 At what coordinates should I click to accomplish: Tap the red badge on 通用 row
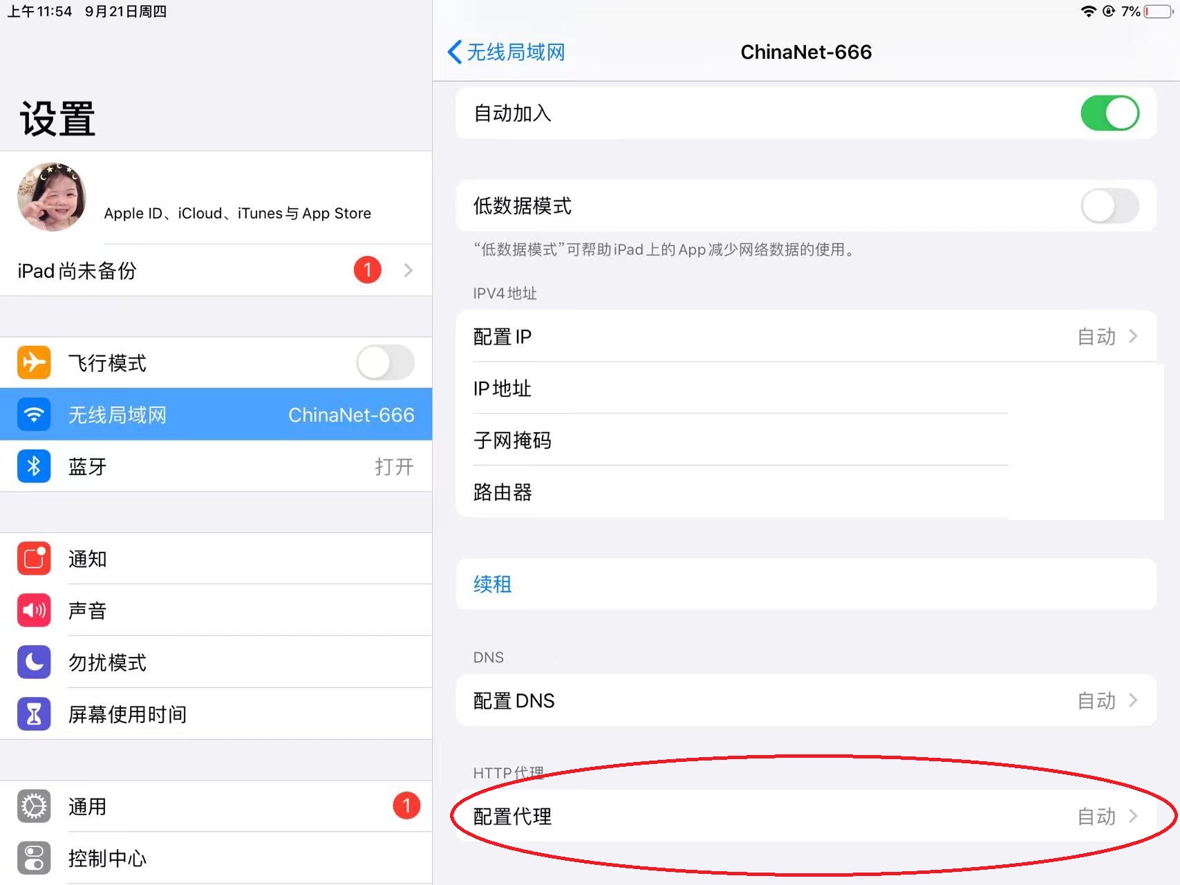(406, 805)
